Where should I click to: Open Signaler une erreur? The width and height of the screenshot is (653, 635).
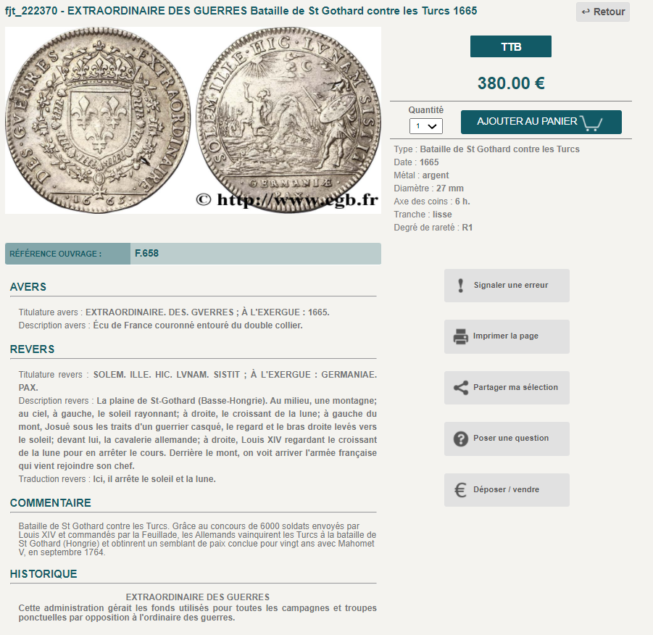507,286
